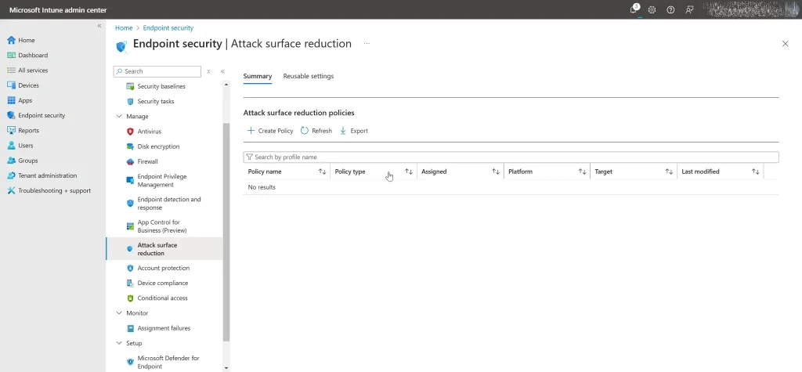Sort by Last modified column arrows

click(x=756, y=172)
